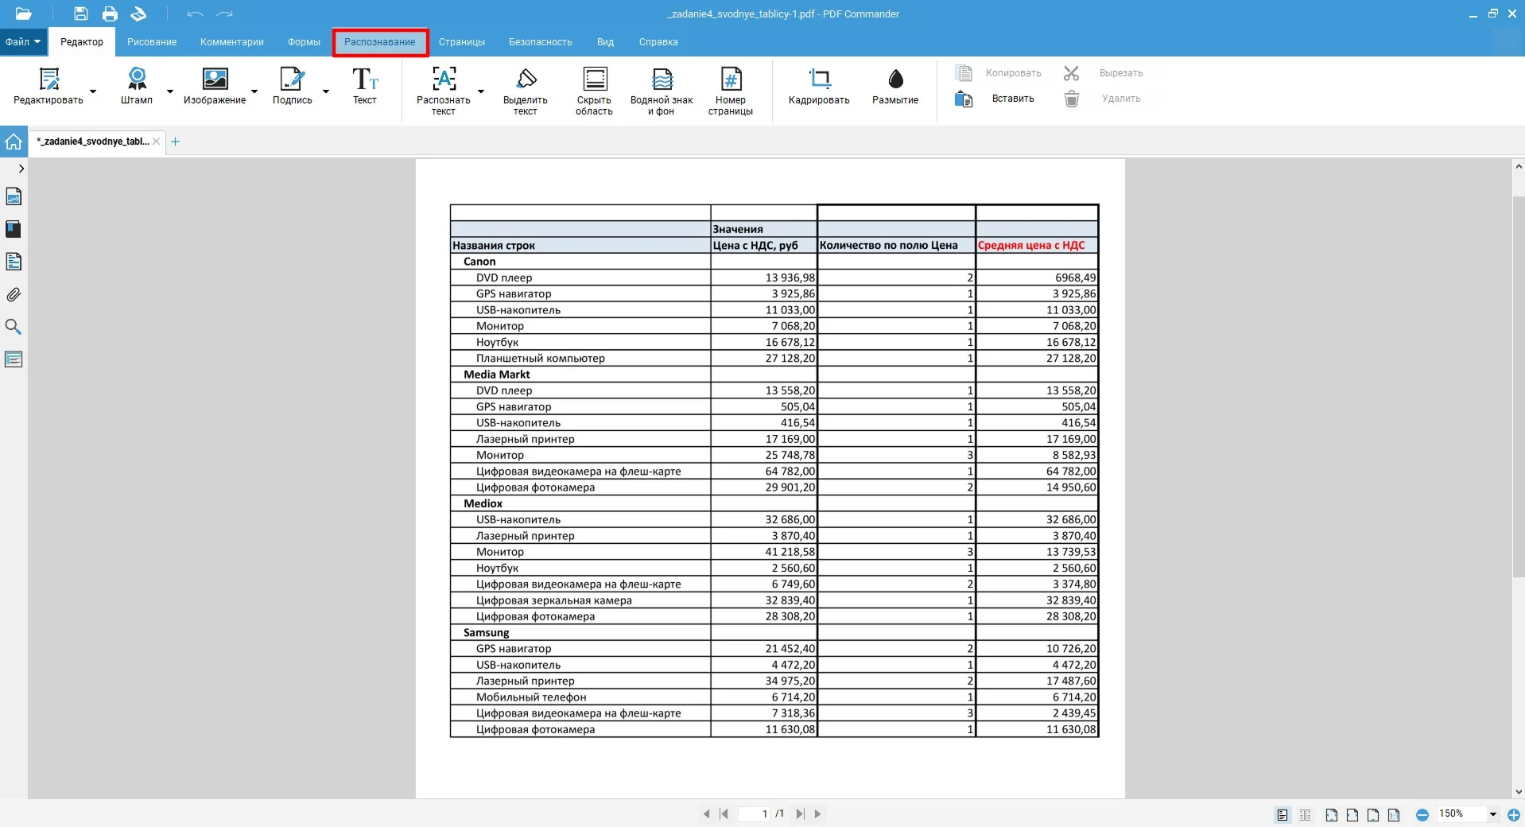Click the scanner icon in the title bar
The width and height of the screenshot is (1525, 827).
pyautogui.click(x=138, y=14)
